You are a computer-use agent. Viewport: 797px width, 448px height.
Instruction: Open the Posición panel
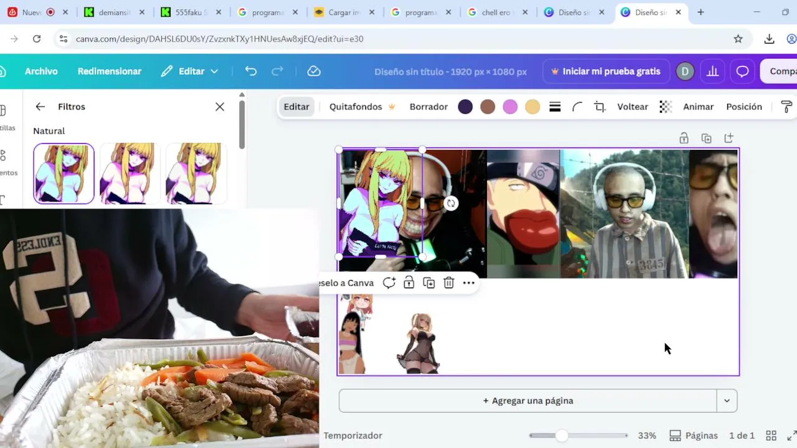coord(744,107)
